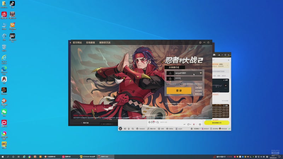Open NetEase Cloud Music desktop icon
283x159 pixels.
pos(4,15)
